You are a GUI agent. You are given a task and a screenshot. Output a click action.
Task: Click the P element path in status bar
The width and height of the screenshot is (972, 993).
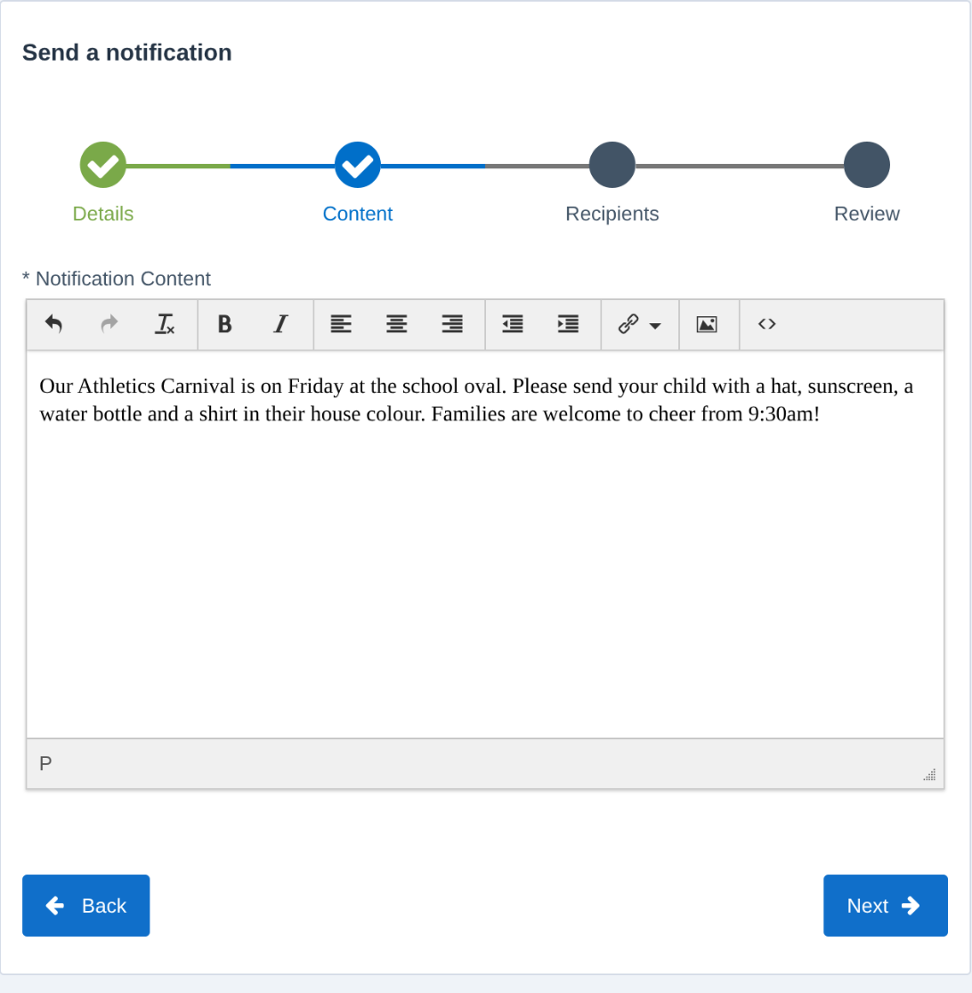tap(45, 764)
